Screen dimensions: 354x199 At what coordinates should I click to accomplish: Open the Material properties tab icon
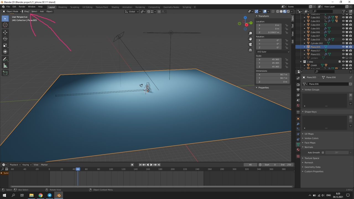tap(298, 150)
